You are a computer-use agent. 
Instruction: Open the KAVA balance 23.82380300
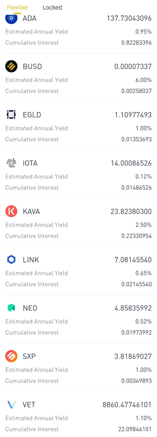click(x=131, y=212)
